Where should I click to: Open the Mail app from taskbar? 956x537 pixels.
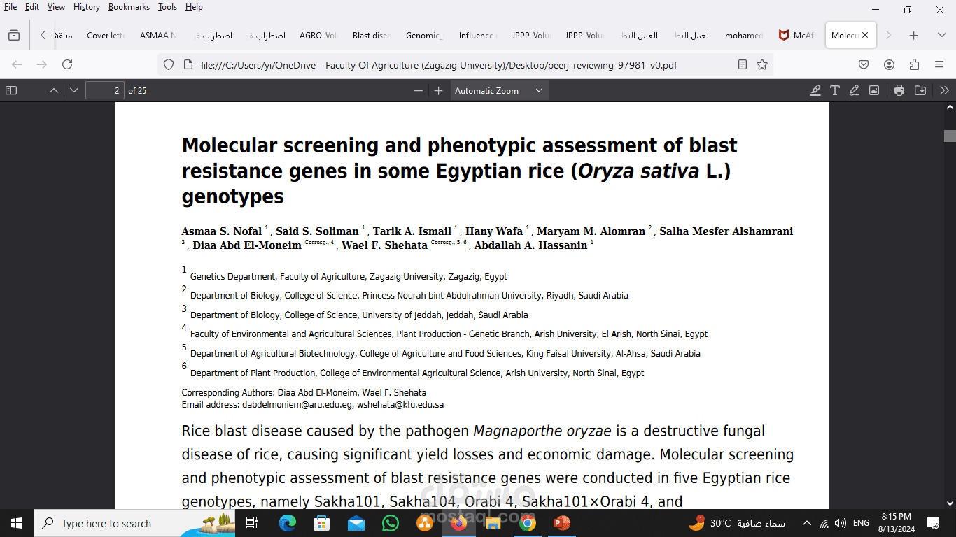(356, 523)
